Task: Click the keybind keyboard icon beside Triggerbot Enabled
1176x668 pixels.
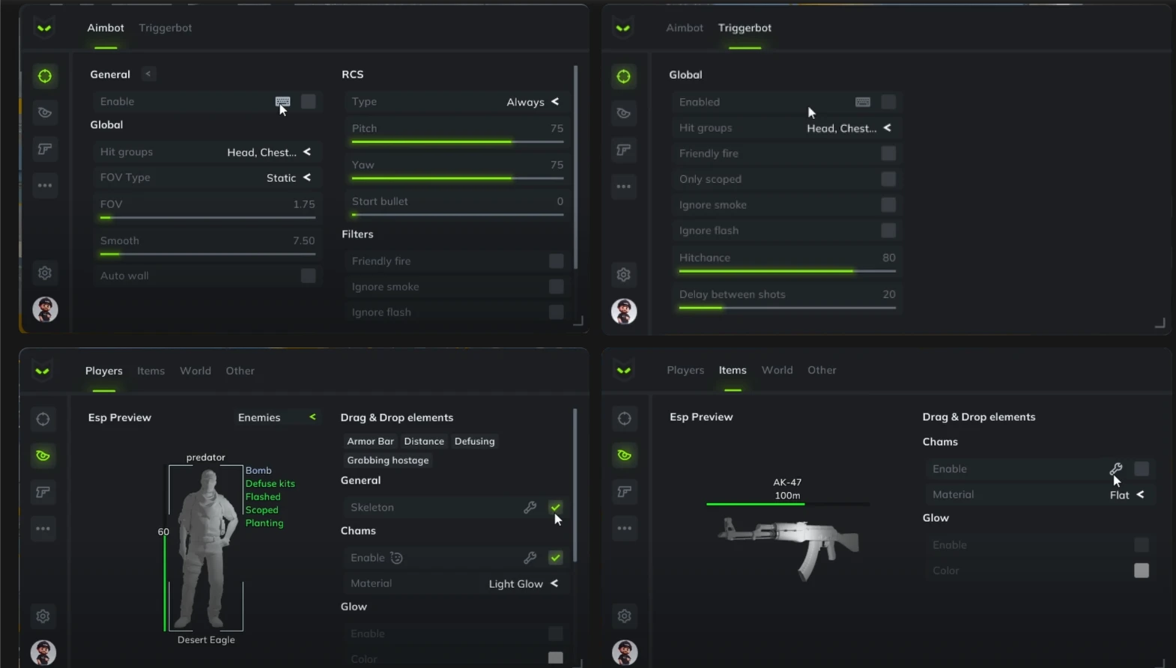Action: click(863, 102)
